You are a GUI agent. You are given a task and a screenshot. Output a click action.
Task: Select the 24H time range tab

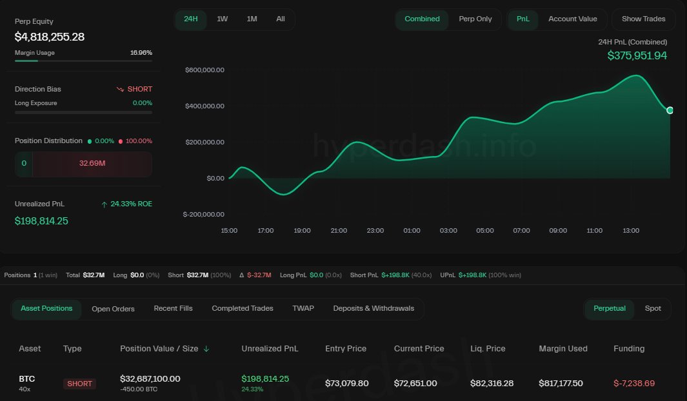pyautogui.click(x=190, y=19)
